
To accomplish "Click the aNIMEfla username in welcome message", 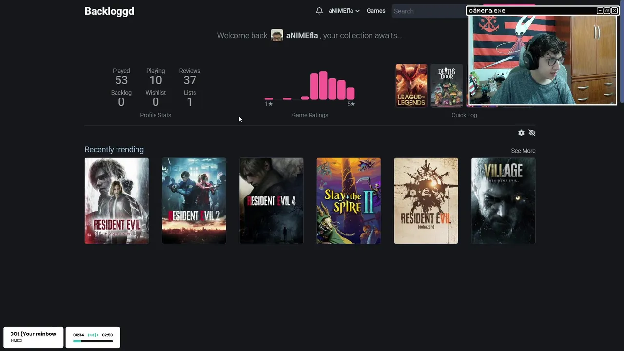I will tap(302, 35).
